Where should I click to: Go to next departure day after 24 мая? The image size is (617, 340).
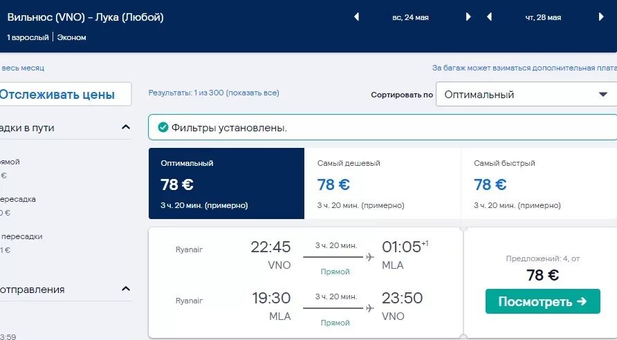point(468,17)
